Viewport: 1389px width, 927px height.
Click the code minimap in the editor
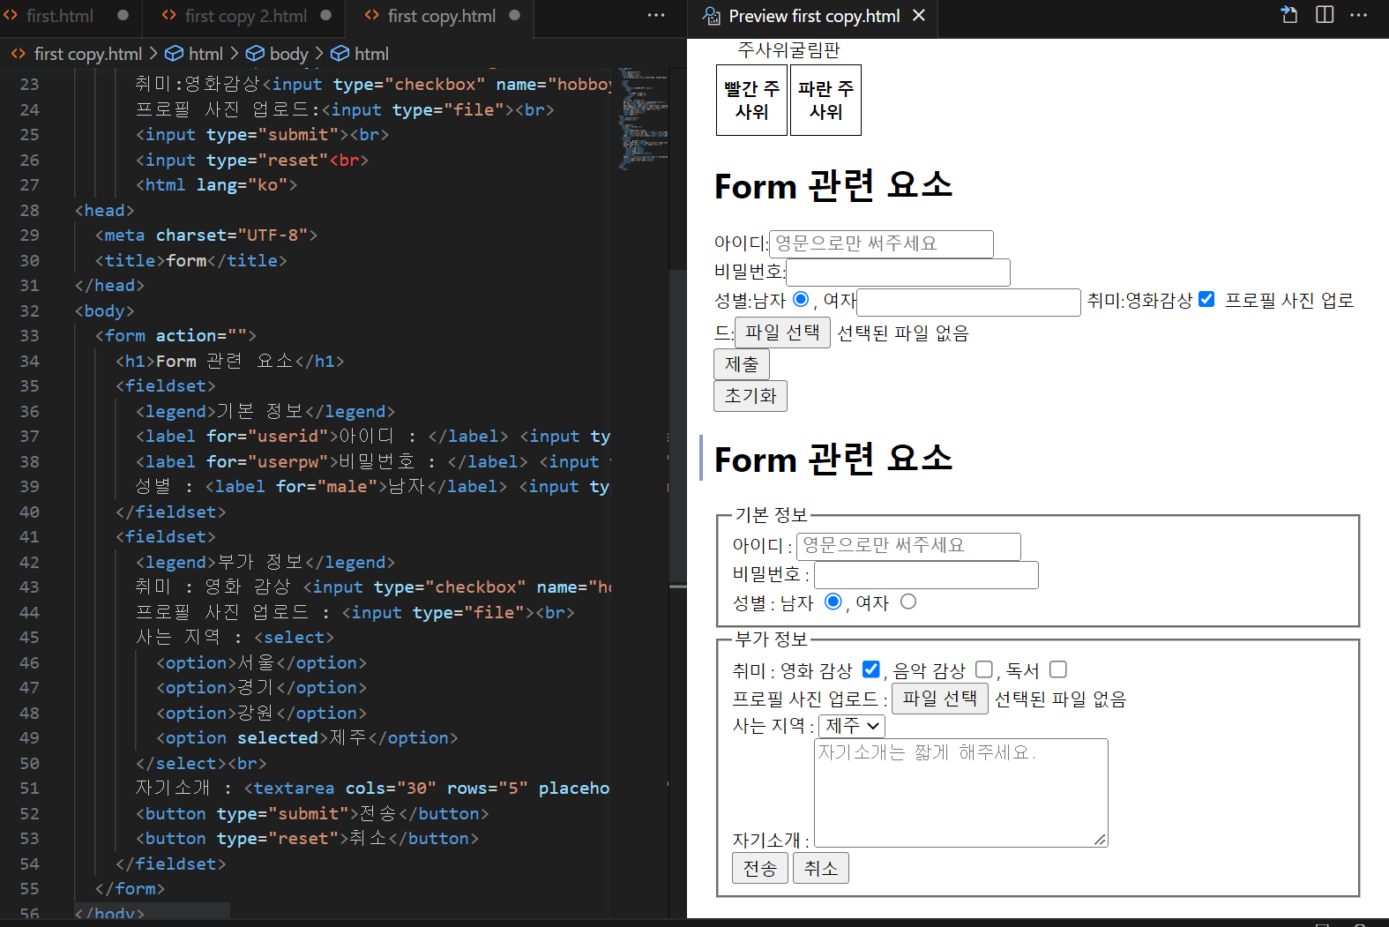coord(643,119)
